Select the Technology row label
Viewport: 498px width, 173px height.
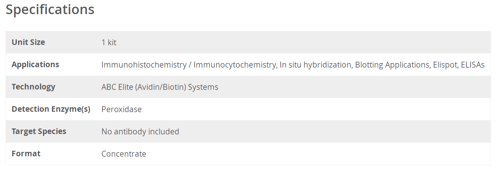click(33, 87)
